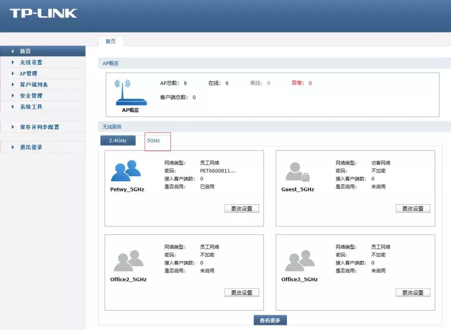Image resolution: width=451 pixels, height=330 pixels.
Task: Click the Office3_5GHz network name
Action: pos(299,279)
